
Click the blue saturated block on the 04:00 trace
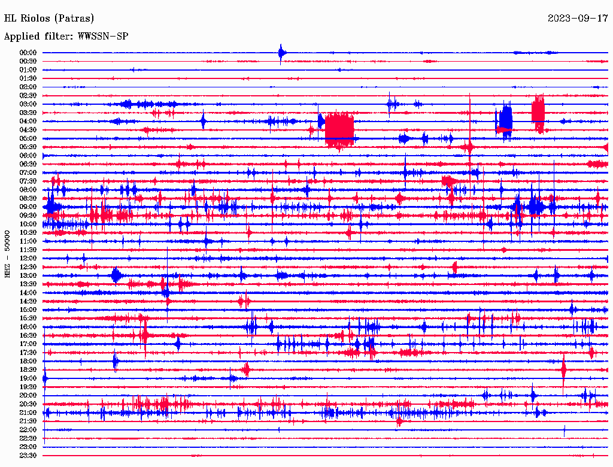point(505,120)
